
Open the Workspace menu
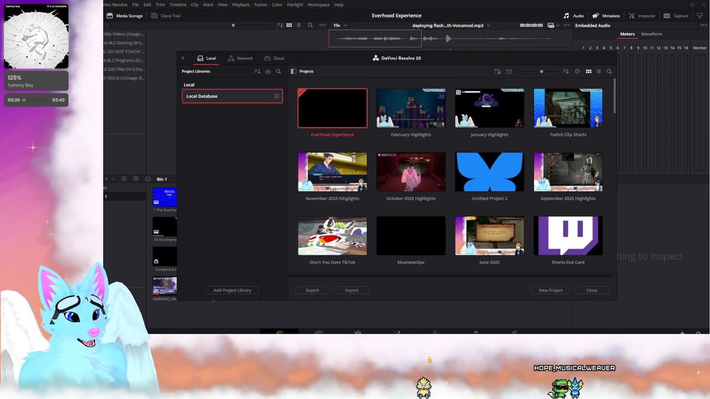(318, 4)
